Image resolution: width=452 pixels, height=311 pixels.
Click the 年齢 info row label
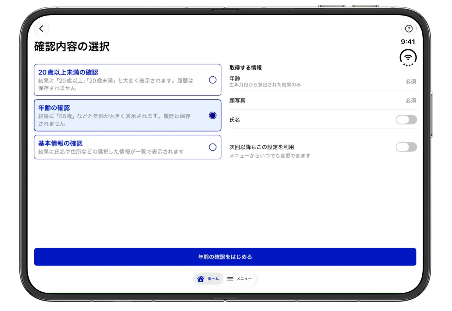click(234, 78)
